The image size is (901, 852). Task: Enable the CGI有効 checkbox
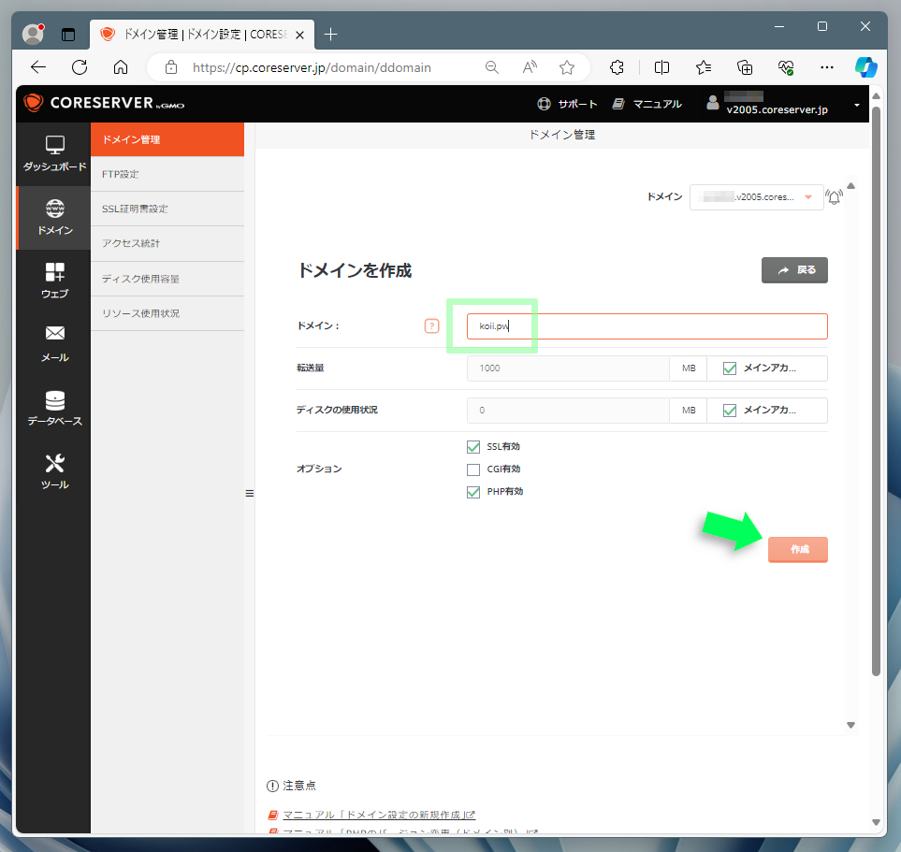pos(473,469)
